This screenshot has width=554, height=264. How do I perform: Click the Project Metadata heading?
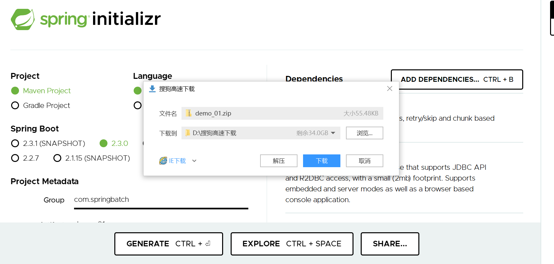tap(45, 181)
